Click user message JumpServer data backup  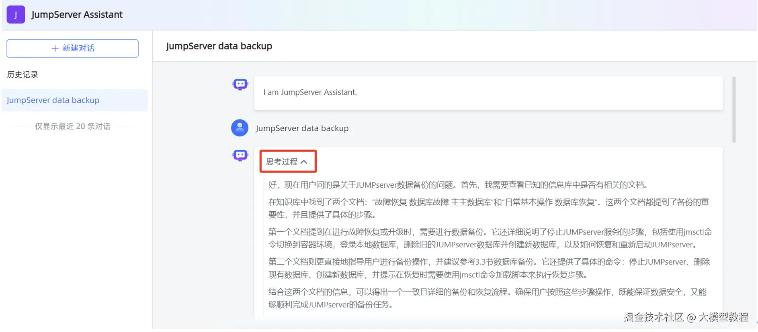pyautogui.click(x=302, y=128)
